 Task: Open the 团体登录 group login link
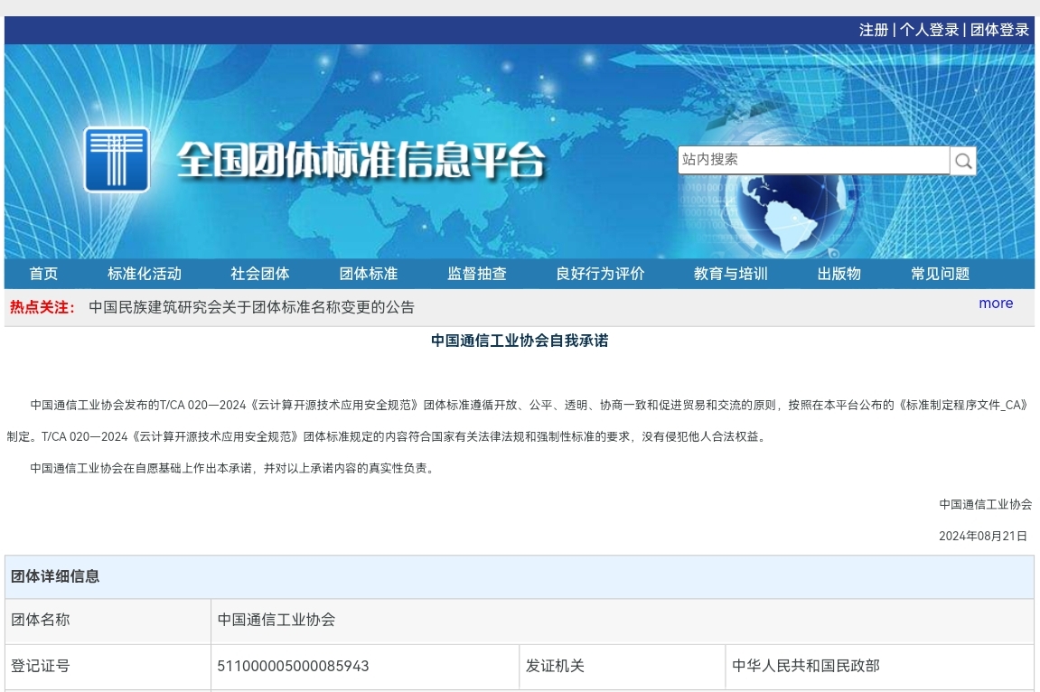pos(999,30)
